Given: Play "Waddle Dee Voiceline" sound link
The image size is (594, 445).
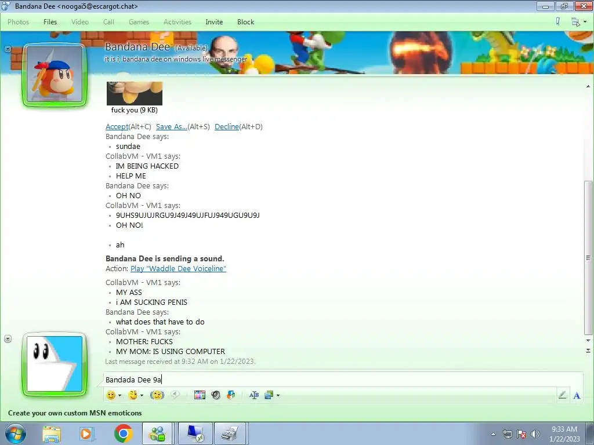Looking at the screenshot, I should coord(178,269).
